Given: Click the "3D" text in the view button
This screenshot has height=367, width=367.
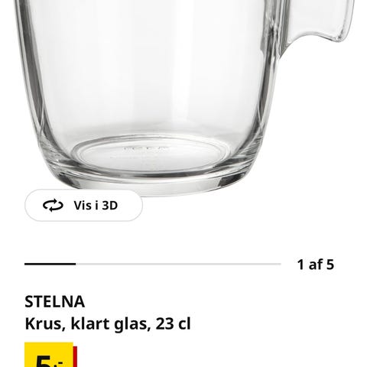Looking at the screenshot, I should click(x=110, y=206).
